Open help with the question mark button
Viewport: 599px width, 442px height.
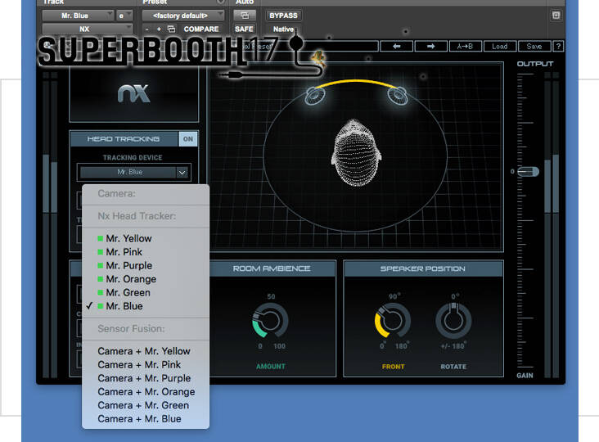558,46
